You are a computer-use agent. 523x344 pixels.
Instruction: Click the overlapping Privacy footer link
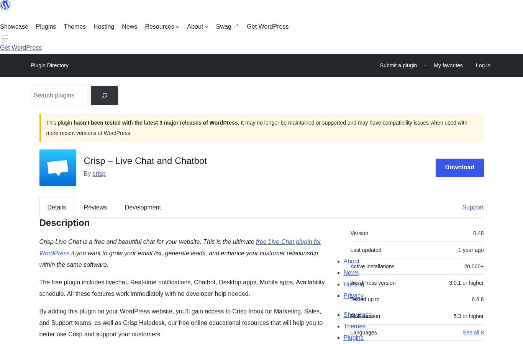[x=353, y=296]
